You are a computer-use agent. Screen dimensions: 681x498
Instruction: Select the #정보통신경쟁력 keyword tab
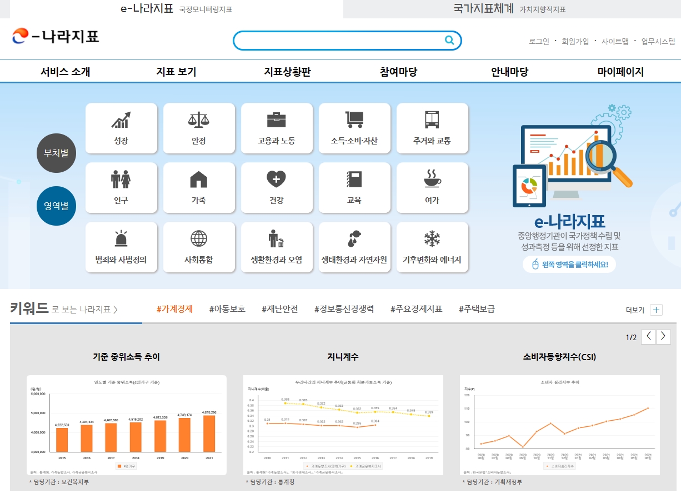[344, 309]
